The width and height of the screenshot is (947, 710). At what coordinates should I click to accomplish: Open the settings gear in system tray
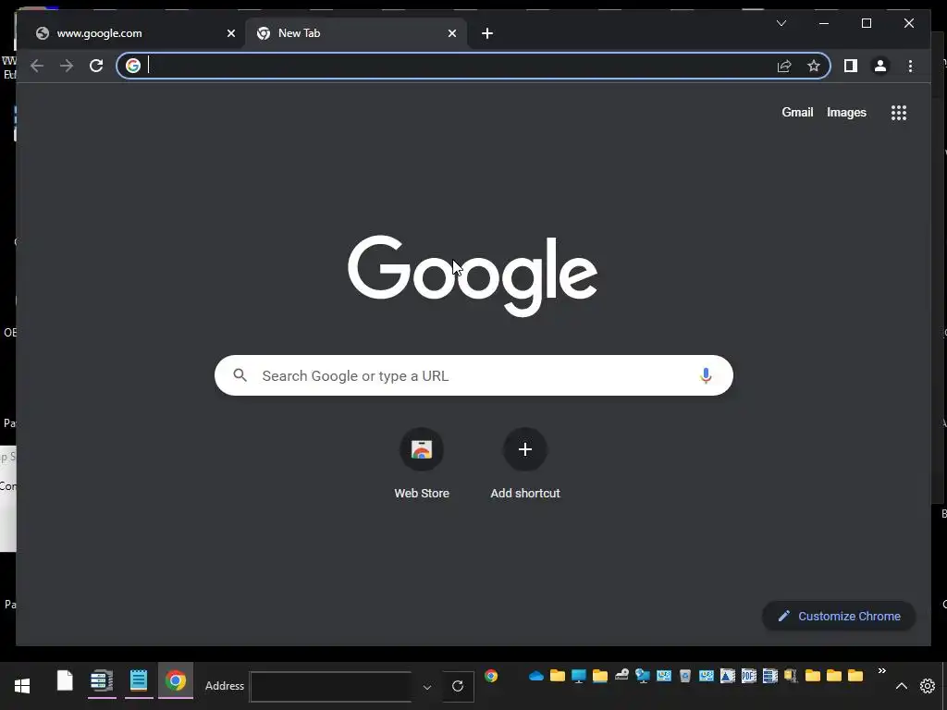927,686
